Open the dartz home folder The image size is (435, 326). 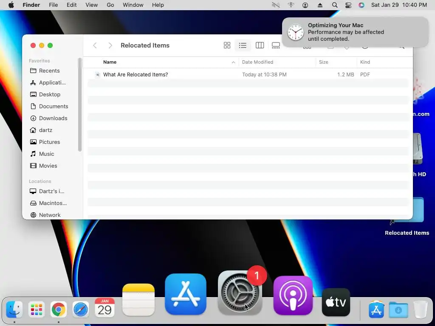coord(41,130)
